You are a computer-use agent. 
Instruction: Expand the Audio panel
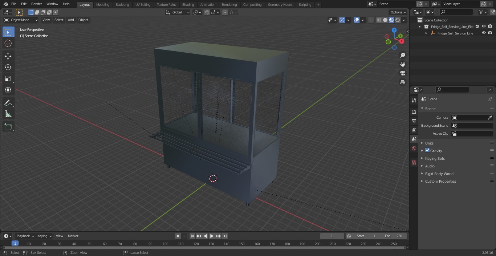click(430, 166)
